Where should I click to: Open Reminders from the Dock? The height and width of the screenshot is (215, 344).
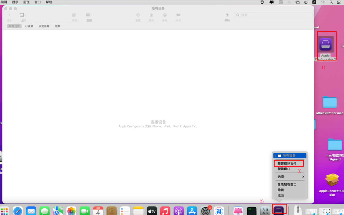tap(125, 211)
